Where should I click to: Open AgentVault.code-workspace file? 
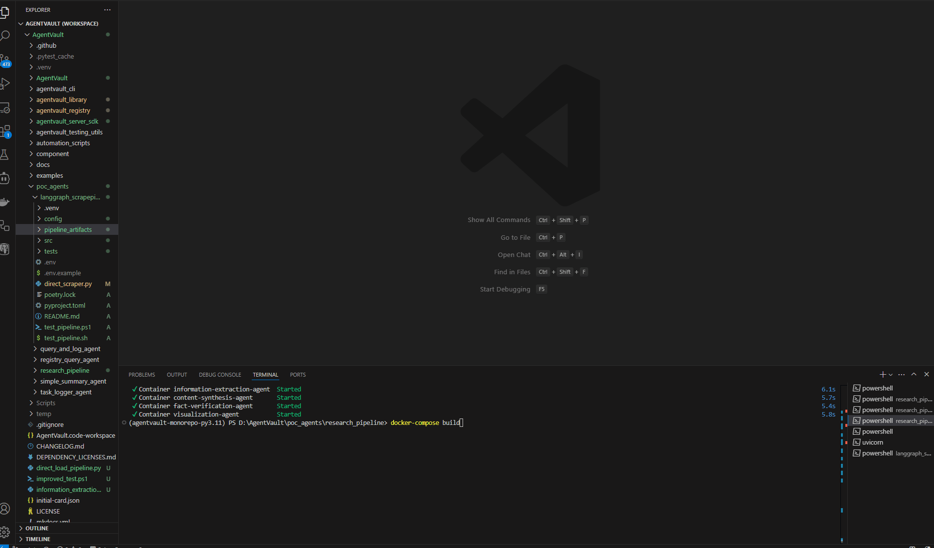pos(76,435)
